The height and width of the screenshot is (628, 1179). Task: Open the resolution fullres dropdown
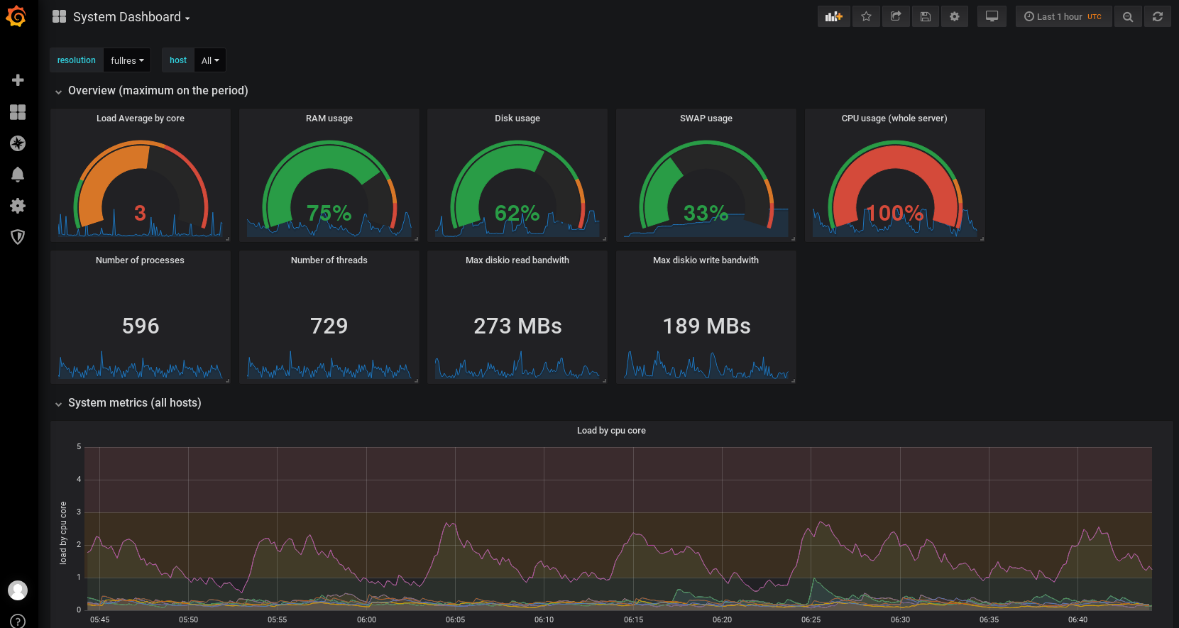coord(127,60)
